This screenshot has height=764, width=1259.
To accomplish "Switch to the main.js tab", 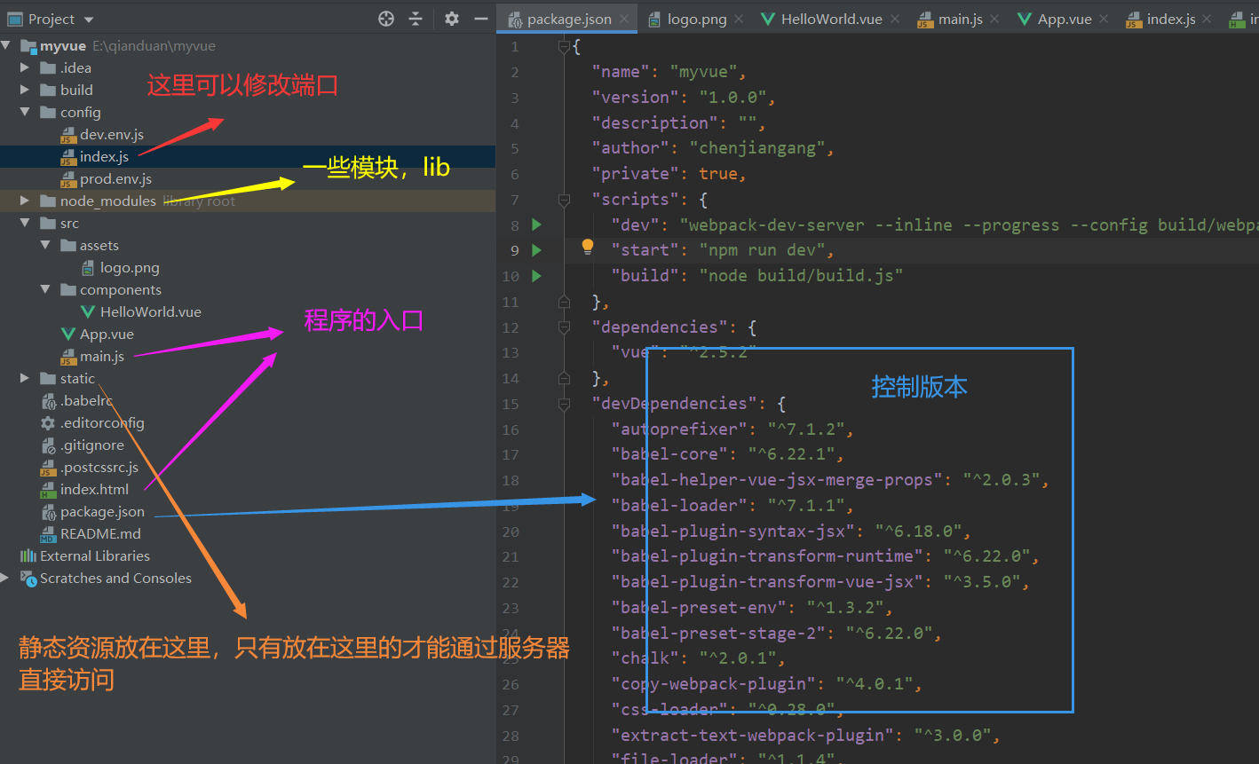I will pyautogui.click(x=961, y=19).
